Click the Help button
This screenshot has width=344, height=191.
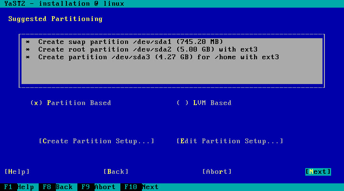17,171
